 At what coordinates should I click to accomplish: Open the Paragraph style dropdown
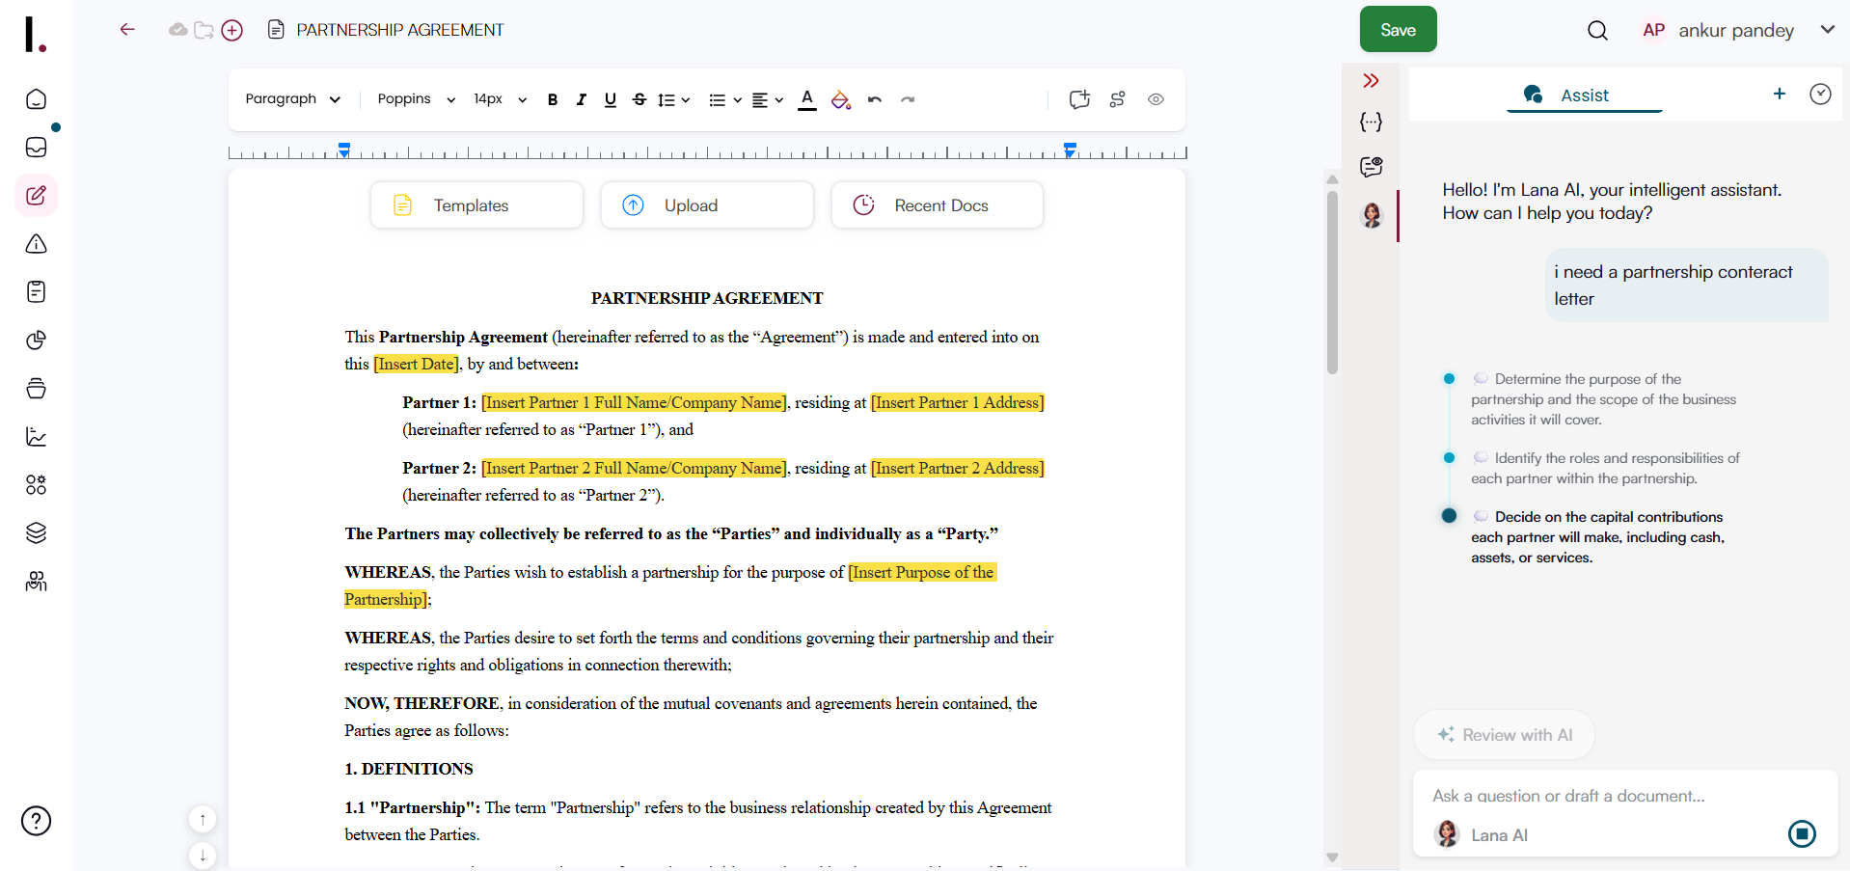[292, 99]
